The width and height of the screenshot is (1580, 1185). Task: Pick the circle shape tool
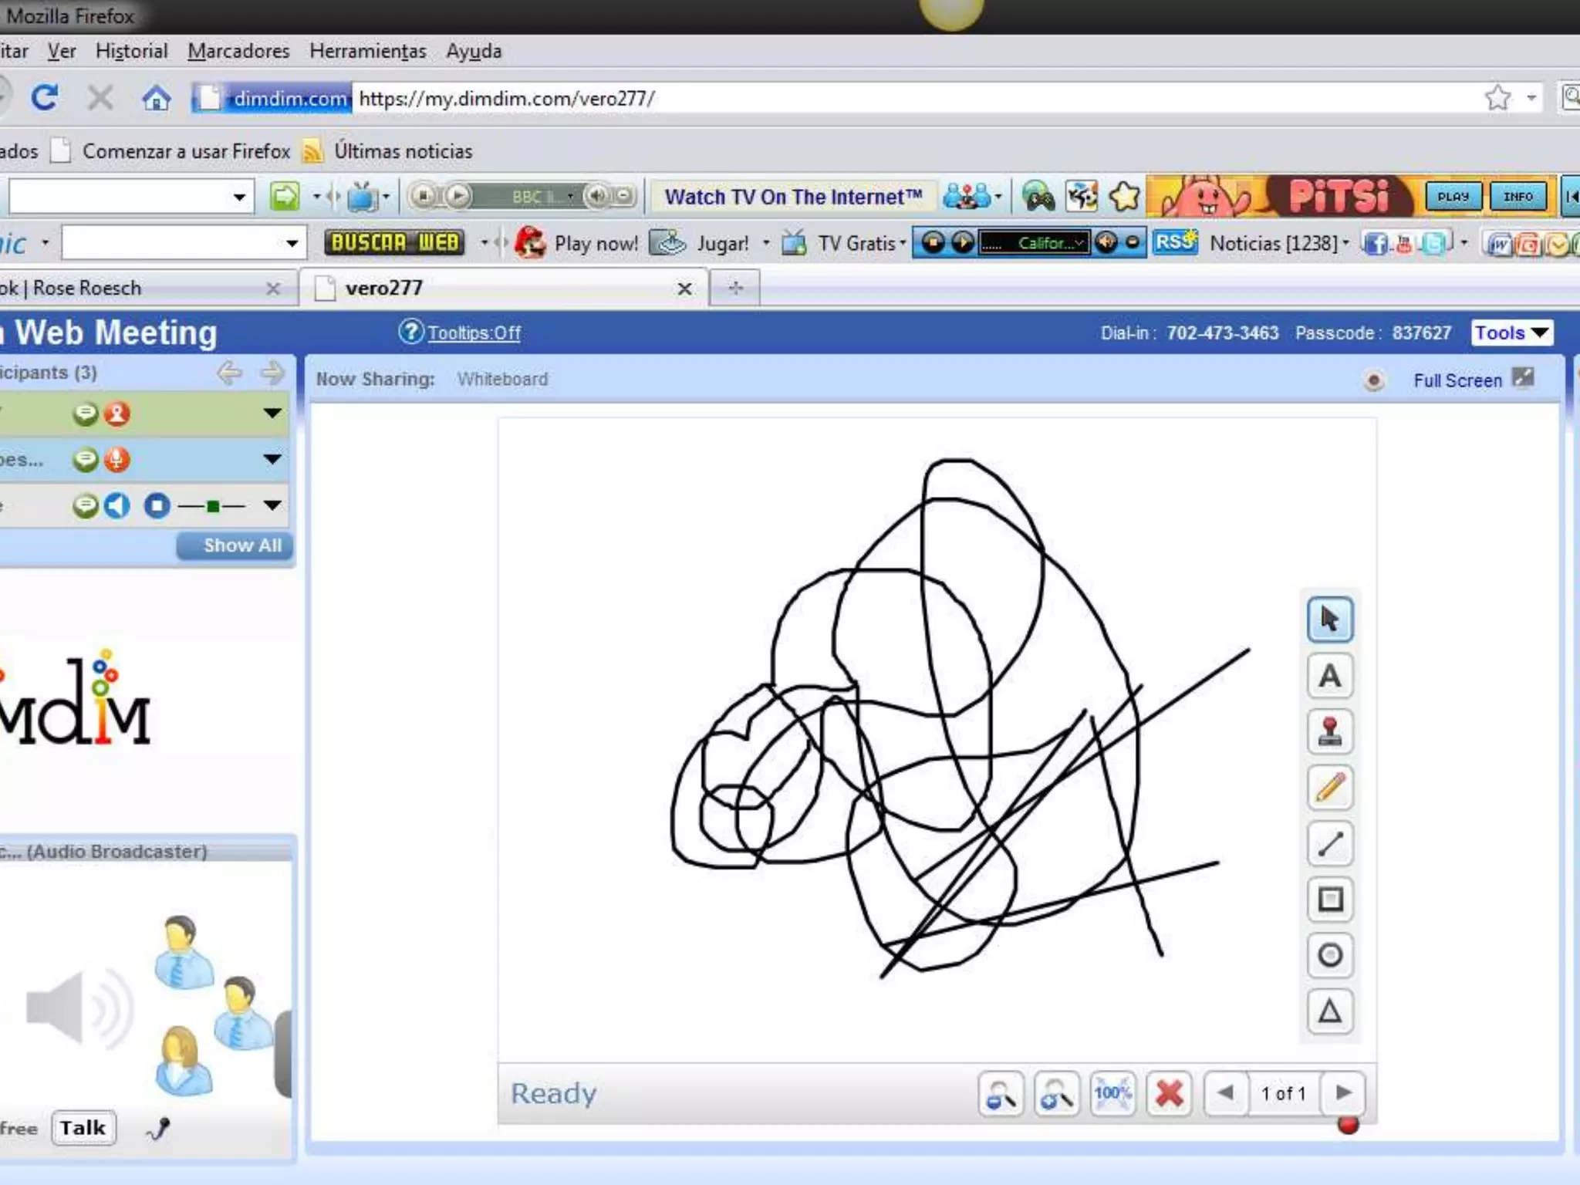pos(1329,955)
